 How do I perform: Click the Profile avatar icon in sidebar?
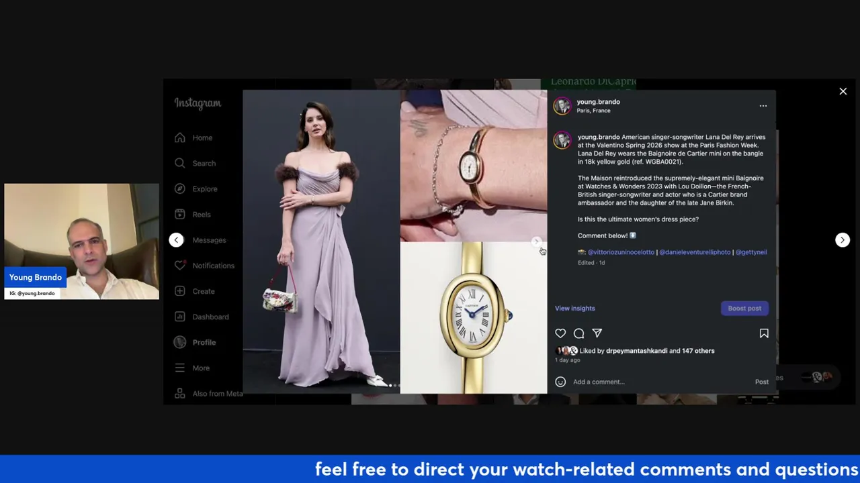tap(180, 342)
